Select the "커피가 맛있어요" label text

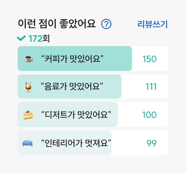tap(72, 59)
